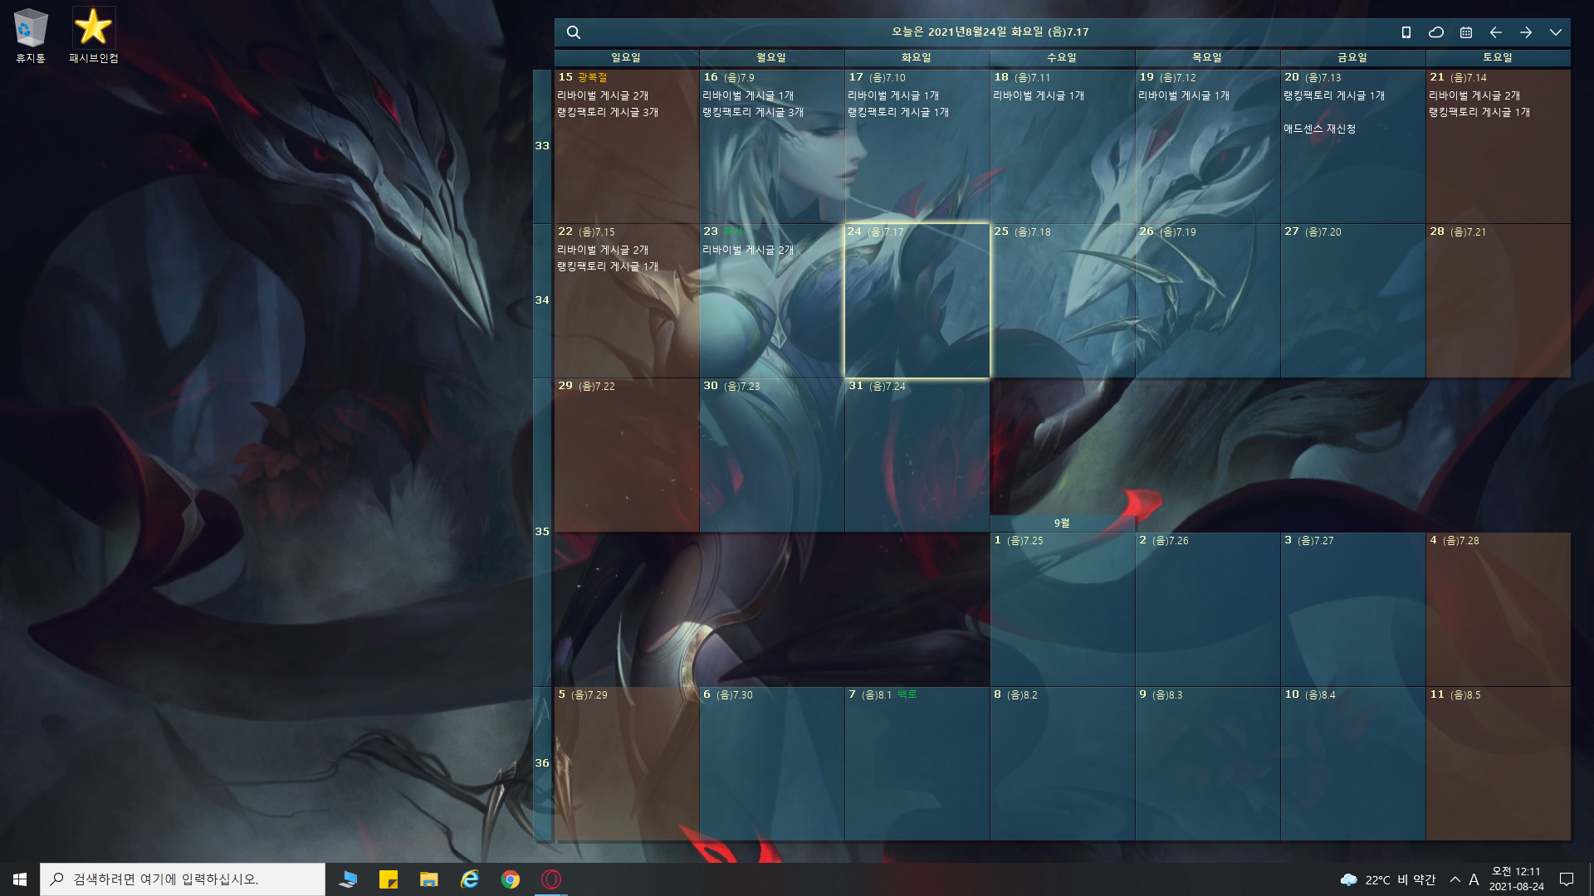1594x896 pixels.
Task: Open the 22°C weather widget in taskbar
Action: 1388,879
